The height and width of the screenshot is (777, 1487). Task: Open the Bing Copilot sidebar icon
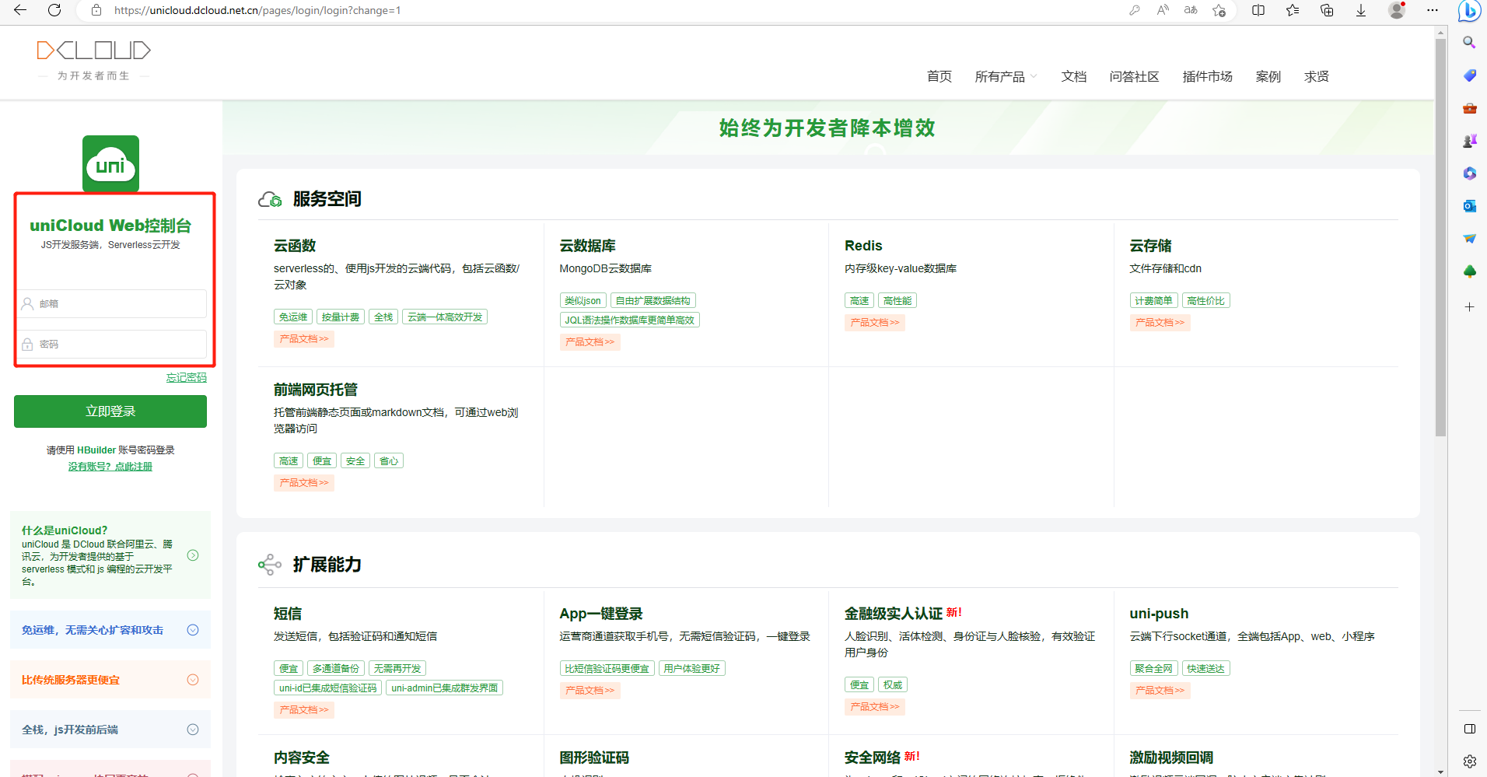point(1469,11)
